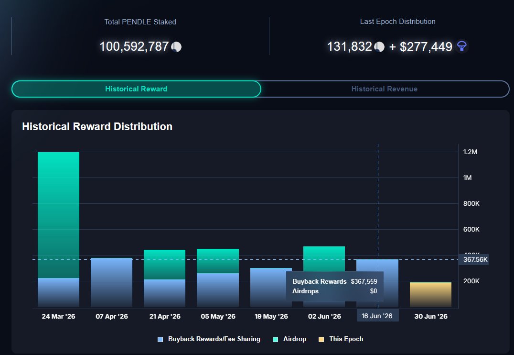This screenshot has height=355, width=514.
Task: Select the 24 Mar '26 airdrop bar
Action: [x=58, y=215]
